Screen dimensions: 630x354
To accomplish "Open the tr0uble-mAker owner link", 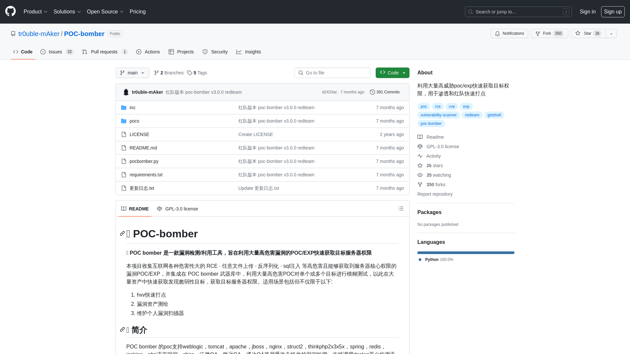I will [39, 34].
